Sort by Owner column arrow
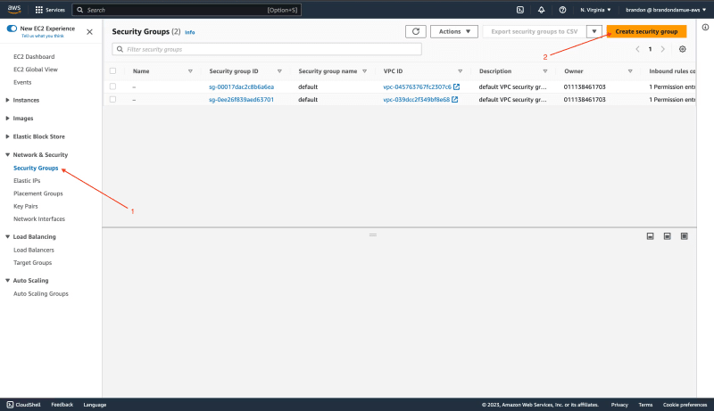 [x=630, y=71]
